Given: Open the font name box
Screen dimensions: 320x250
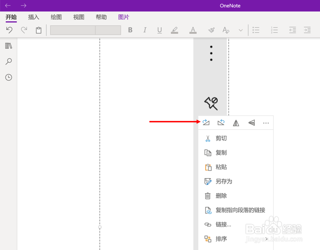Looking at the screenshot, I should tap(73, 30).
